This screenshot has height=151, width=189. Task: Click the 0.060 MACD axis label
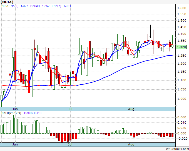[x=182, y=117]
